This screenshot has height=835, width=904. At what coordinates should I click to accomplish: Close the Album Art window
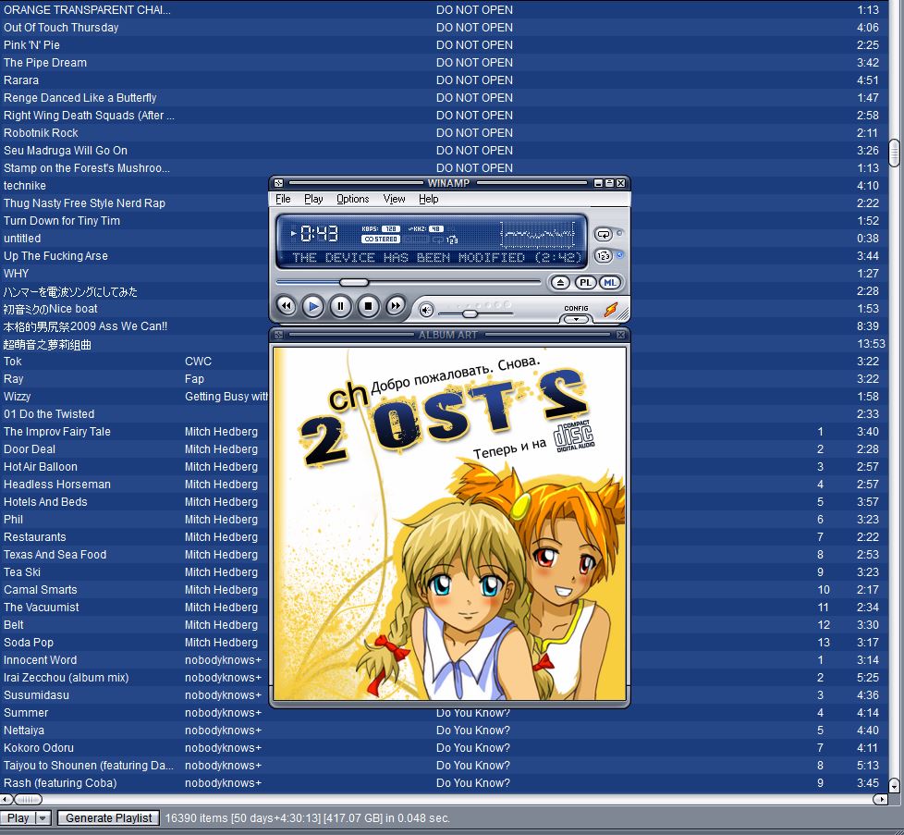pyautogui.click(x=621, y=335)
